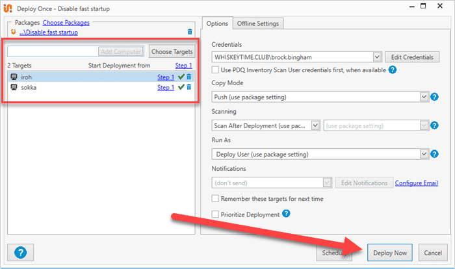This screenshot has width=455, height=269.
Task: Open the ..\Disable fast startup package link
Action: (x=49, y=32)
